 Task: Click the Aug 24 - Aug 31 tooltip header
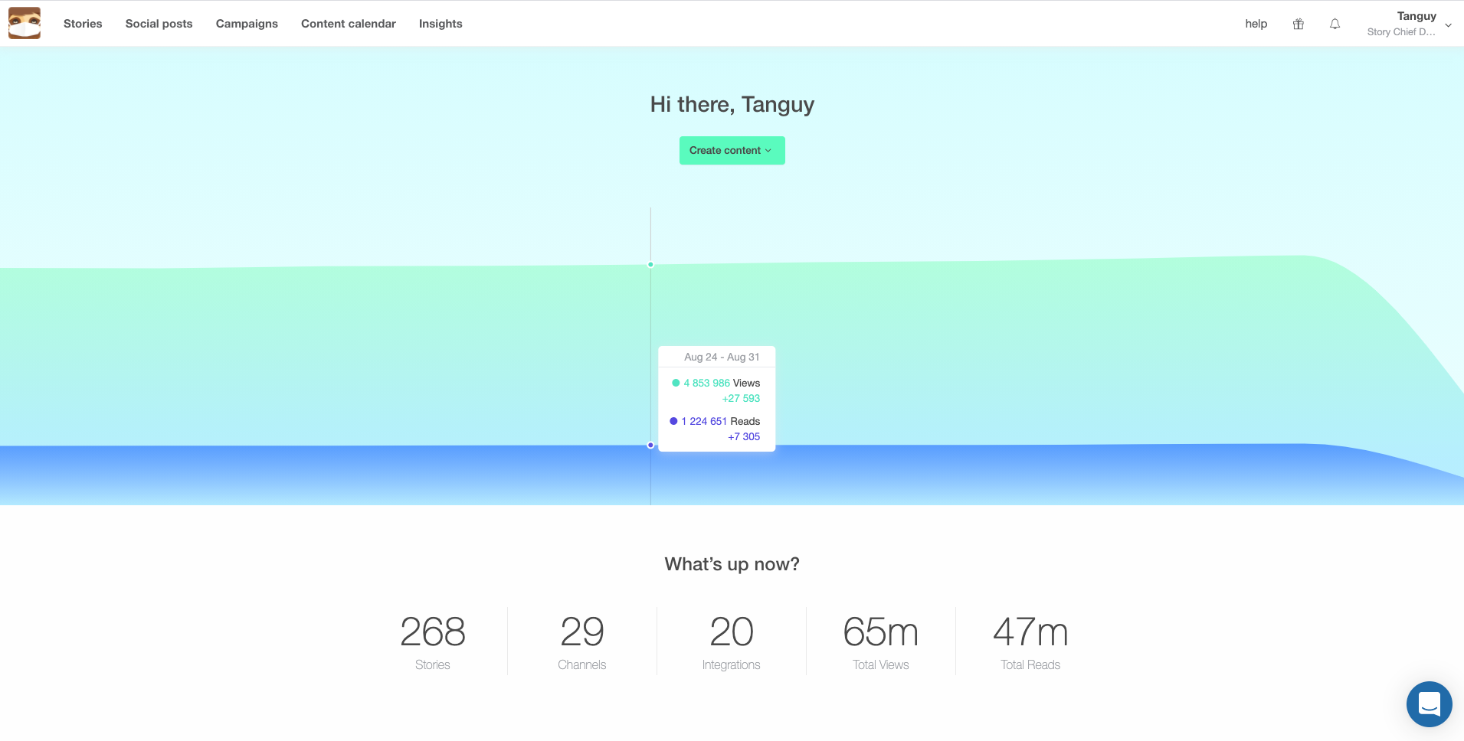[721, 357]
